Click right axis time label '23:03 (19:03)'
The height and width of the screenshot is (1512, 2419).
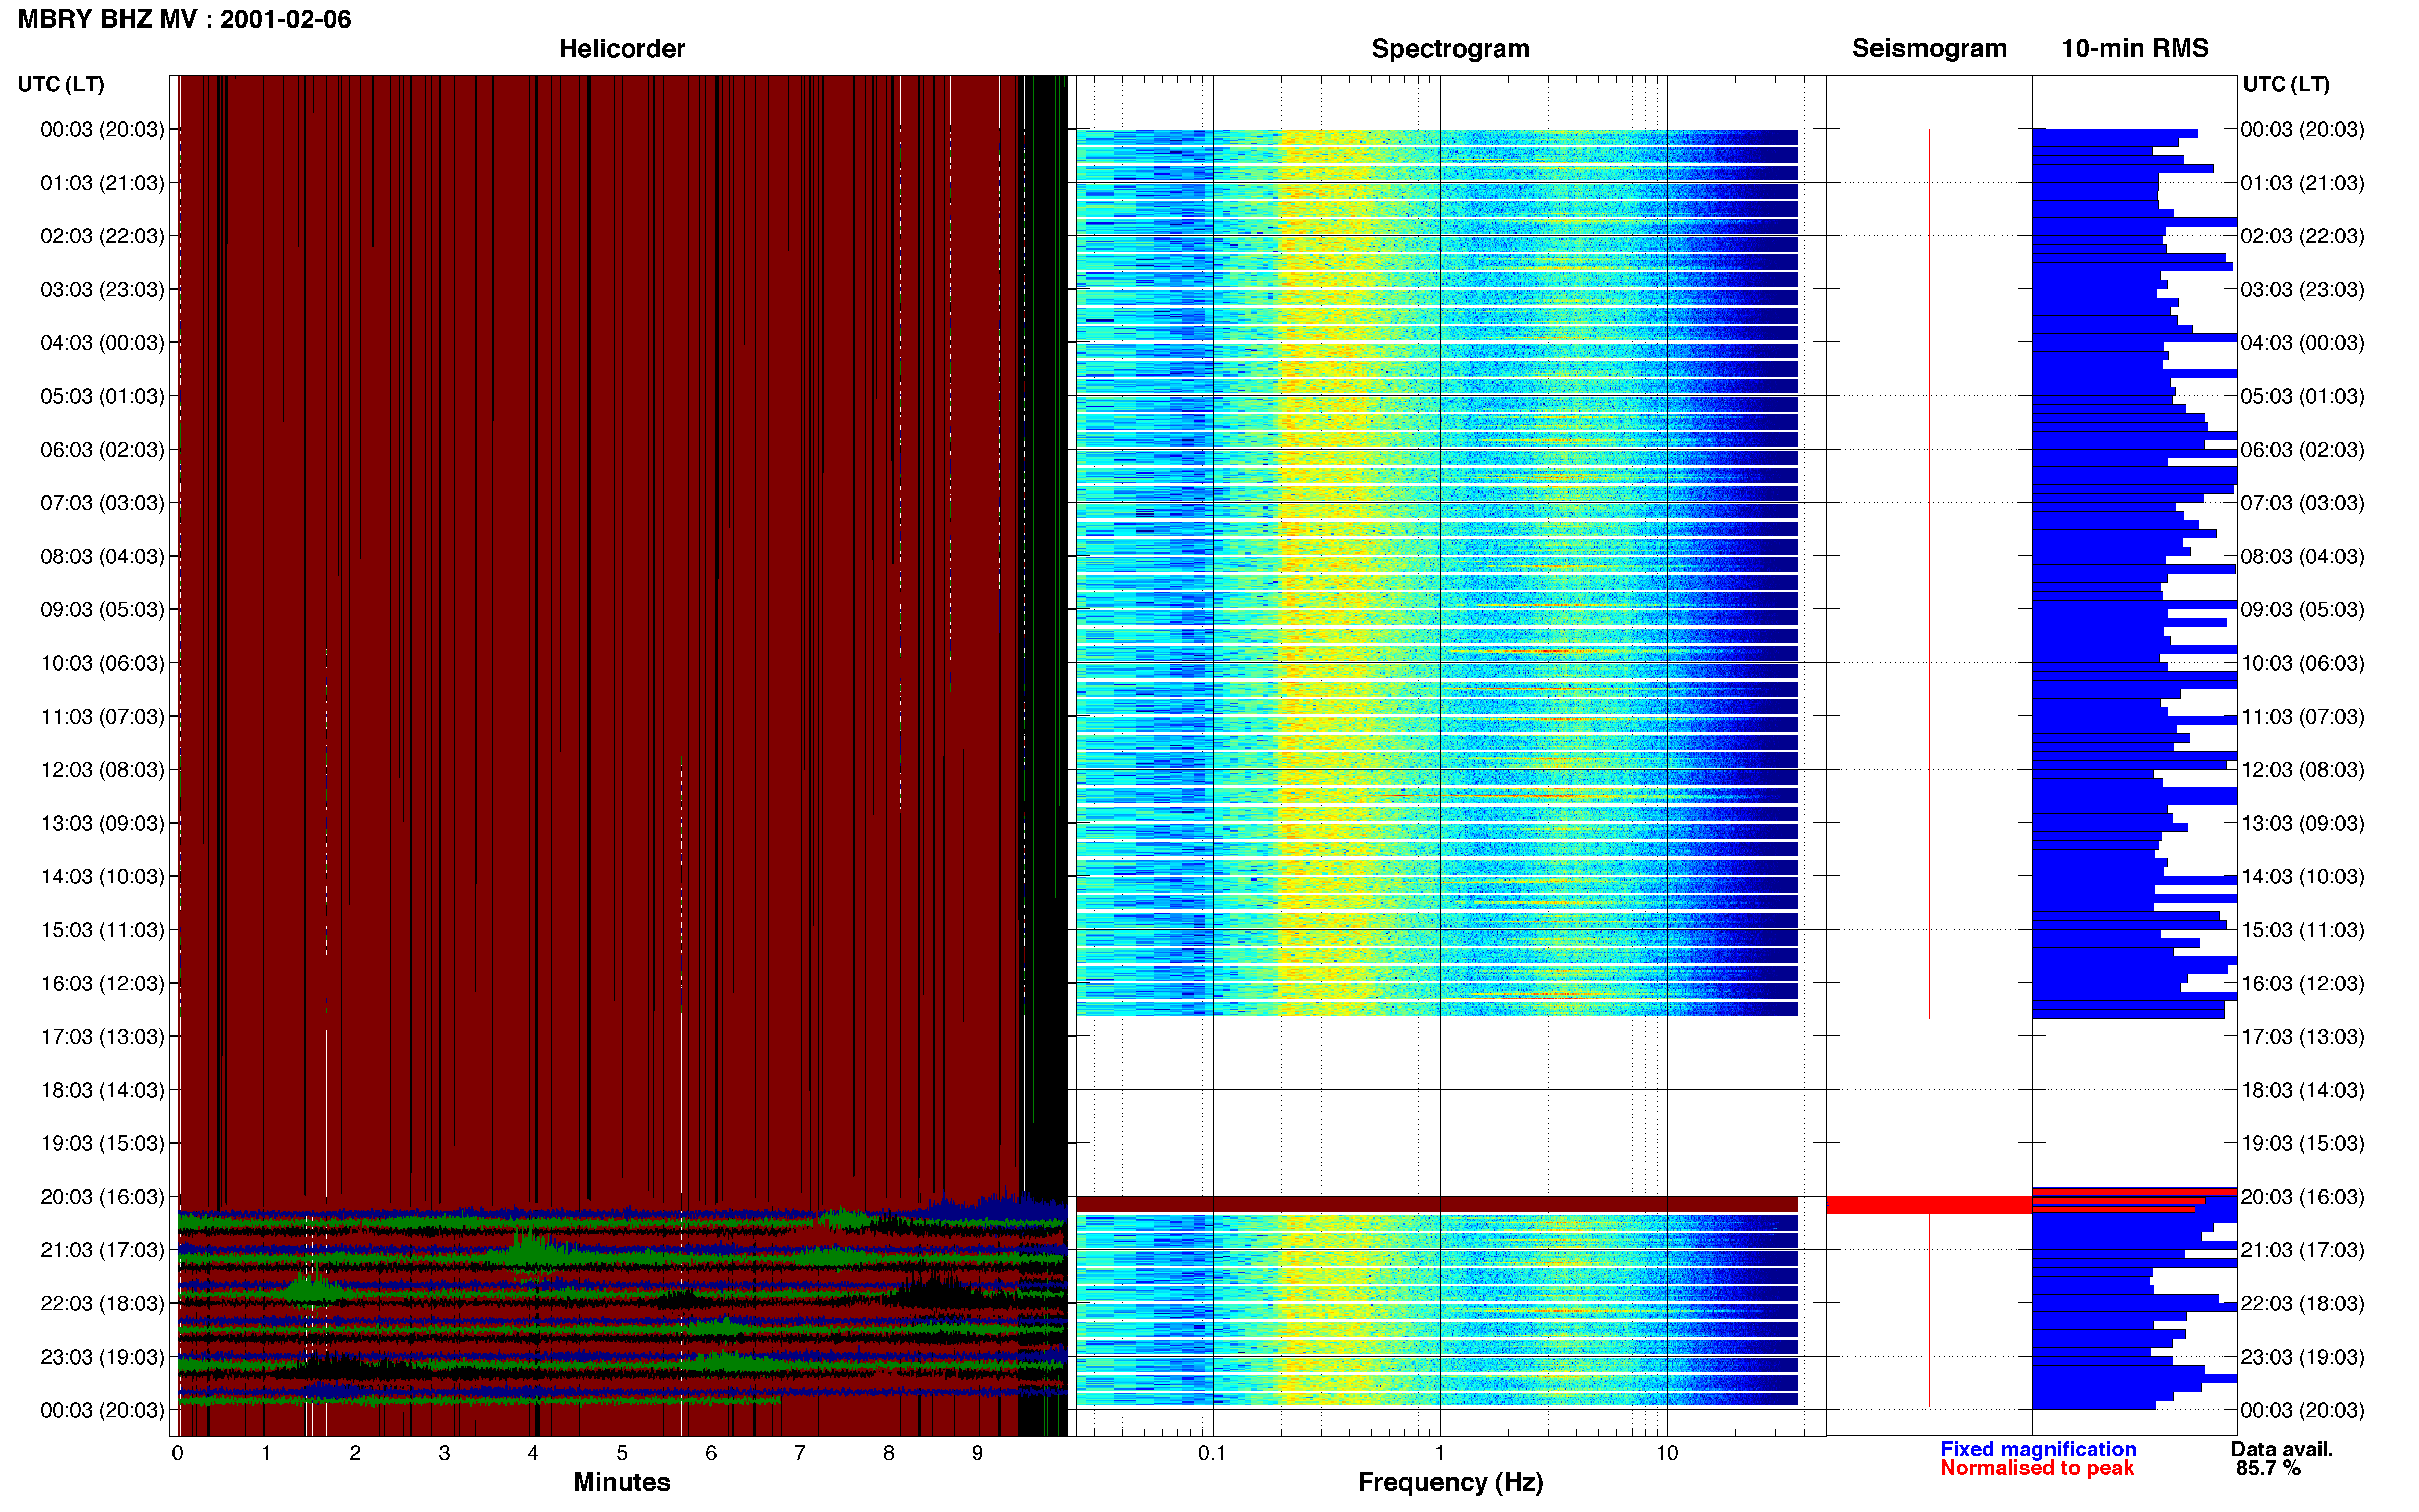click(2303, 1357)
